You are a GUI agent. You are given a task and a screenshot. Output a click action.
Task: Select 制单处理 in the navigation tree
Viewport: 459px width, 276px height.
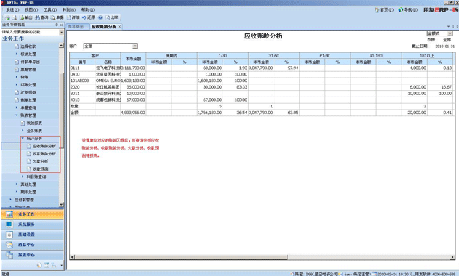point(28,100)
